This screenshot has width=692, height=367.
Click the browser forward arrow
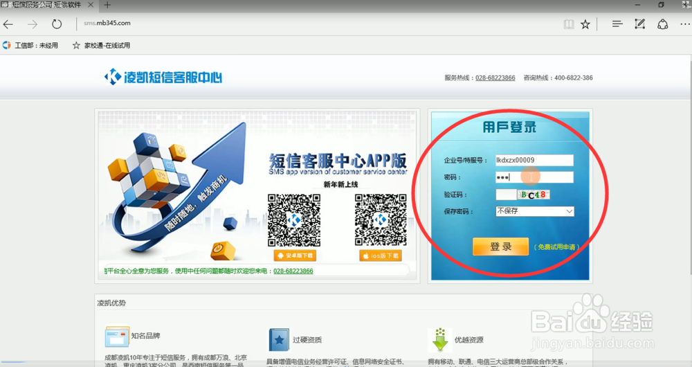(x=33, y=24)
